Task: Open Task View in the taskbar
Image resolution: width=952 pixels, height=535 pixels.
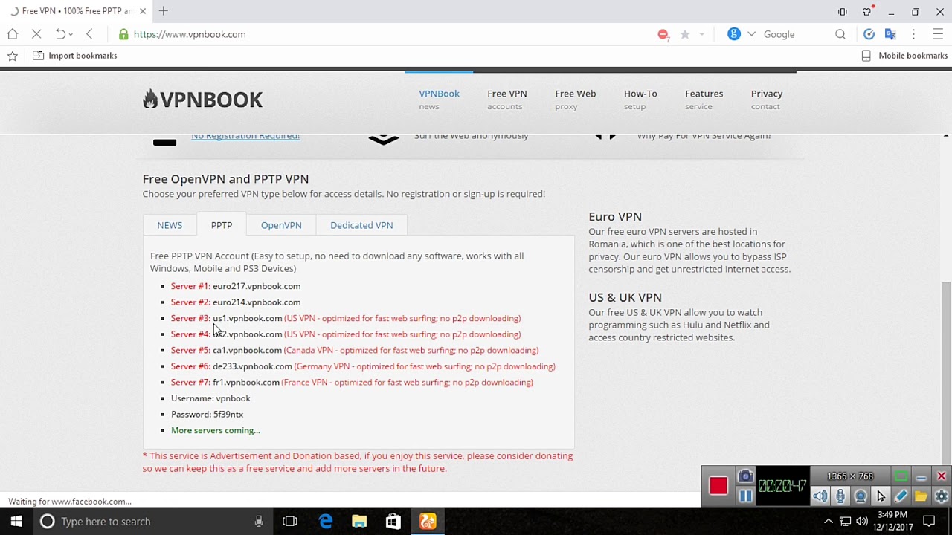Action: click(x=290, y=522)
